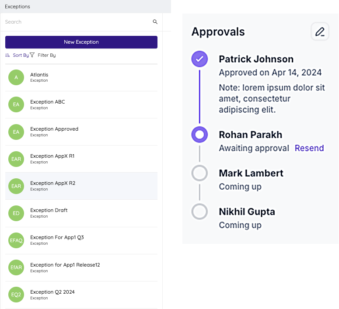
Task: Click the search magnifier icon
Action: (155, 22)
